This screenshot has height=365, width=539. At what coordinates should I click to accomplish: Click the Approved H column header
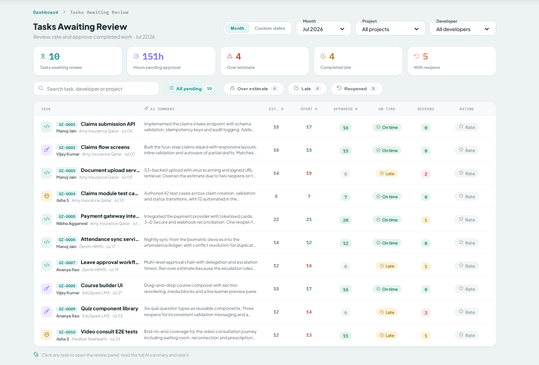[345, 109]
